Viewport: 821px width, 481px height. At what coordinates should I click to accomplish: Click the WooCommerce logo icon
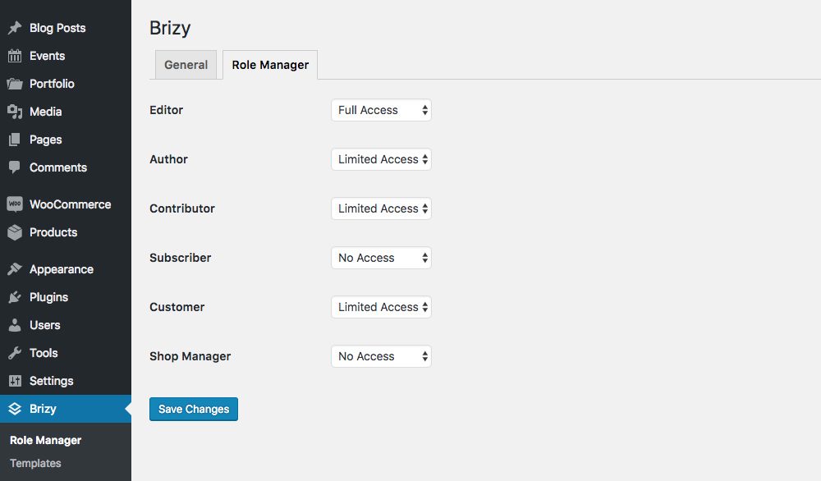pos(15,204)
